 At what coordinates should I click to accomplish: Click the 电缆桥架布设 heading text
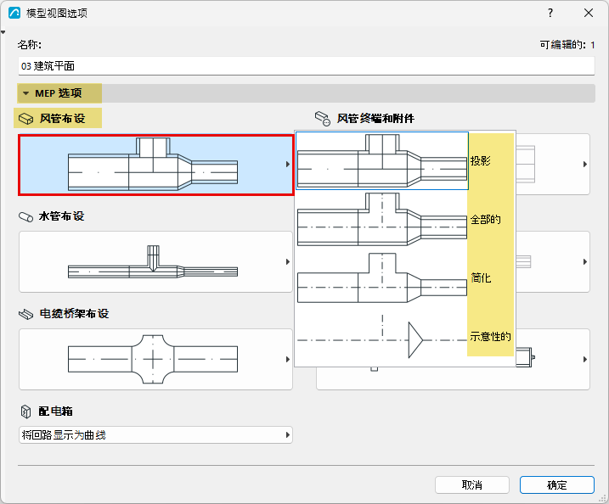[74, 314]
